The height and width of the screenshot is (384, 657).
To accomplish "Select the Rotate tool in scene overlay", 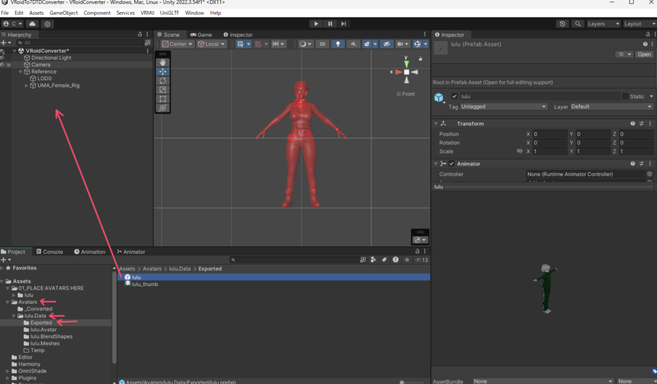I will point(163,81).
